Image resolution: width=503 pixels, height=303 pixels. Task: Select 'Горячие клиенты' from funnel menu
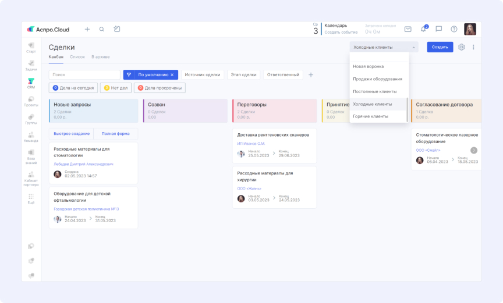click(370, 116)
